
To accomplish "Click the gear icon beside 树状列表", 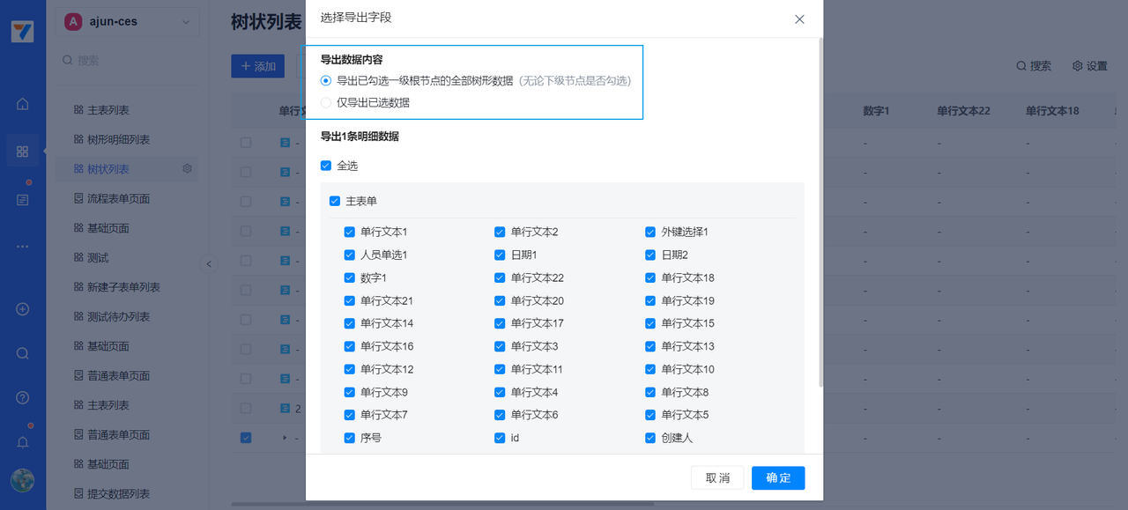I will pyautogui.click(x=187, y=169).
